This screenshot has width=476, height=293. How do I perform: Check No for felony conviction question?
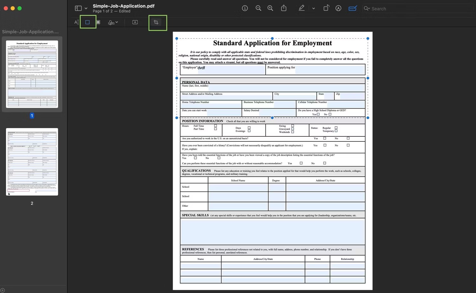pos(348,145)
